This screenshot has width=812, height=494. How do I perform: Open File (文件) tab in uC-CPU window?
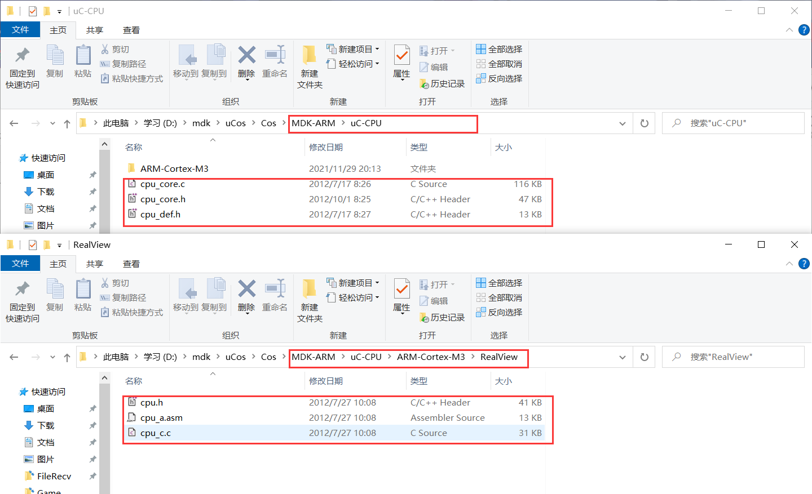coord(20,30)
